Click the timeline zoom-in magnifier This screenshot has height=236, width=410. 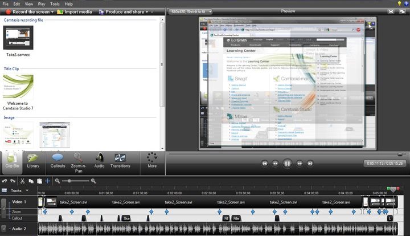pyautogui.click(x=93, y=181)
